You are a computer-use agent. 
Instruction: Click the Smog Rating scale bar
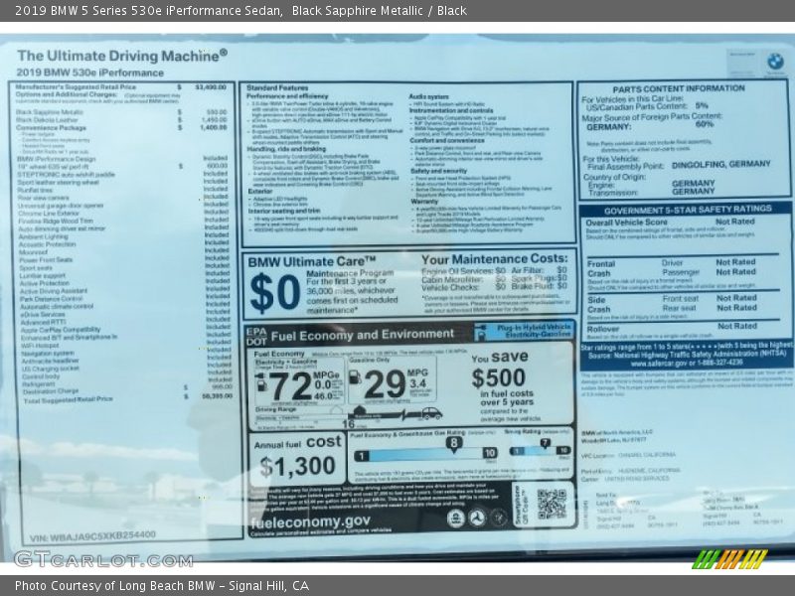click(x=537, y=451)
